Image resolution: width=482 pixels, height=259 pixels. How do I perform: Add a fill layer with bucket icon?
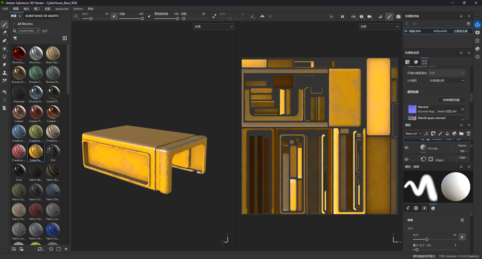pos(447,134)
